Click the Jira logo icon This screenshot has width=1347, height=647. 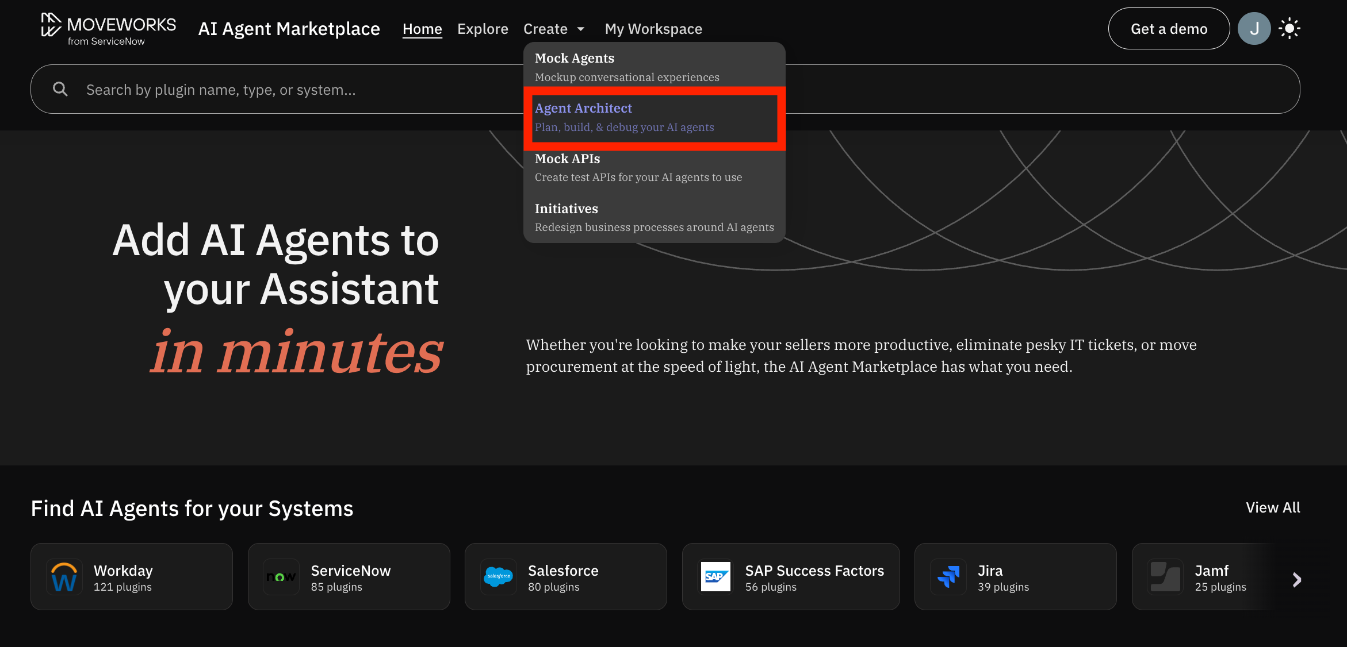tap(948, 577)
